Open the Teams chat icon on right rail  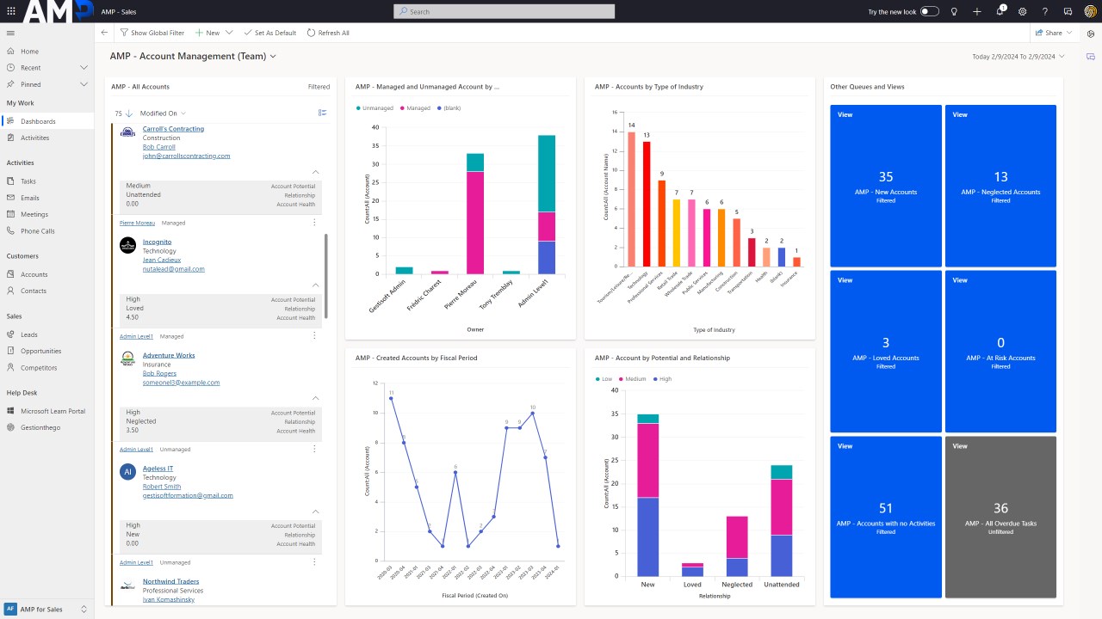(1091, 56)
